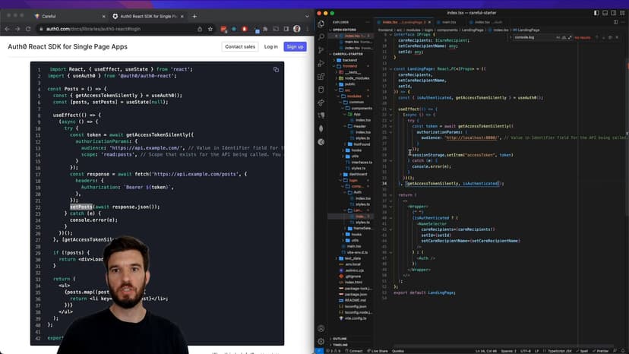Click the Sign up button
The width and height of the screenshot is (629, 354).
[x=295, y=46]
